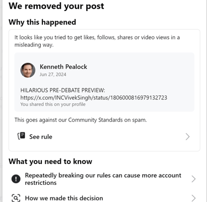Open the x.com INCVivekSingh status link
Screen dimensions: 207x202
94,98
